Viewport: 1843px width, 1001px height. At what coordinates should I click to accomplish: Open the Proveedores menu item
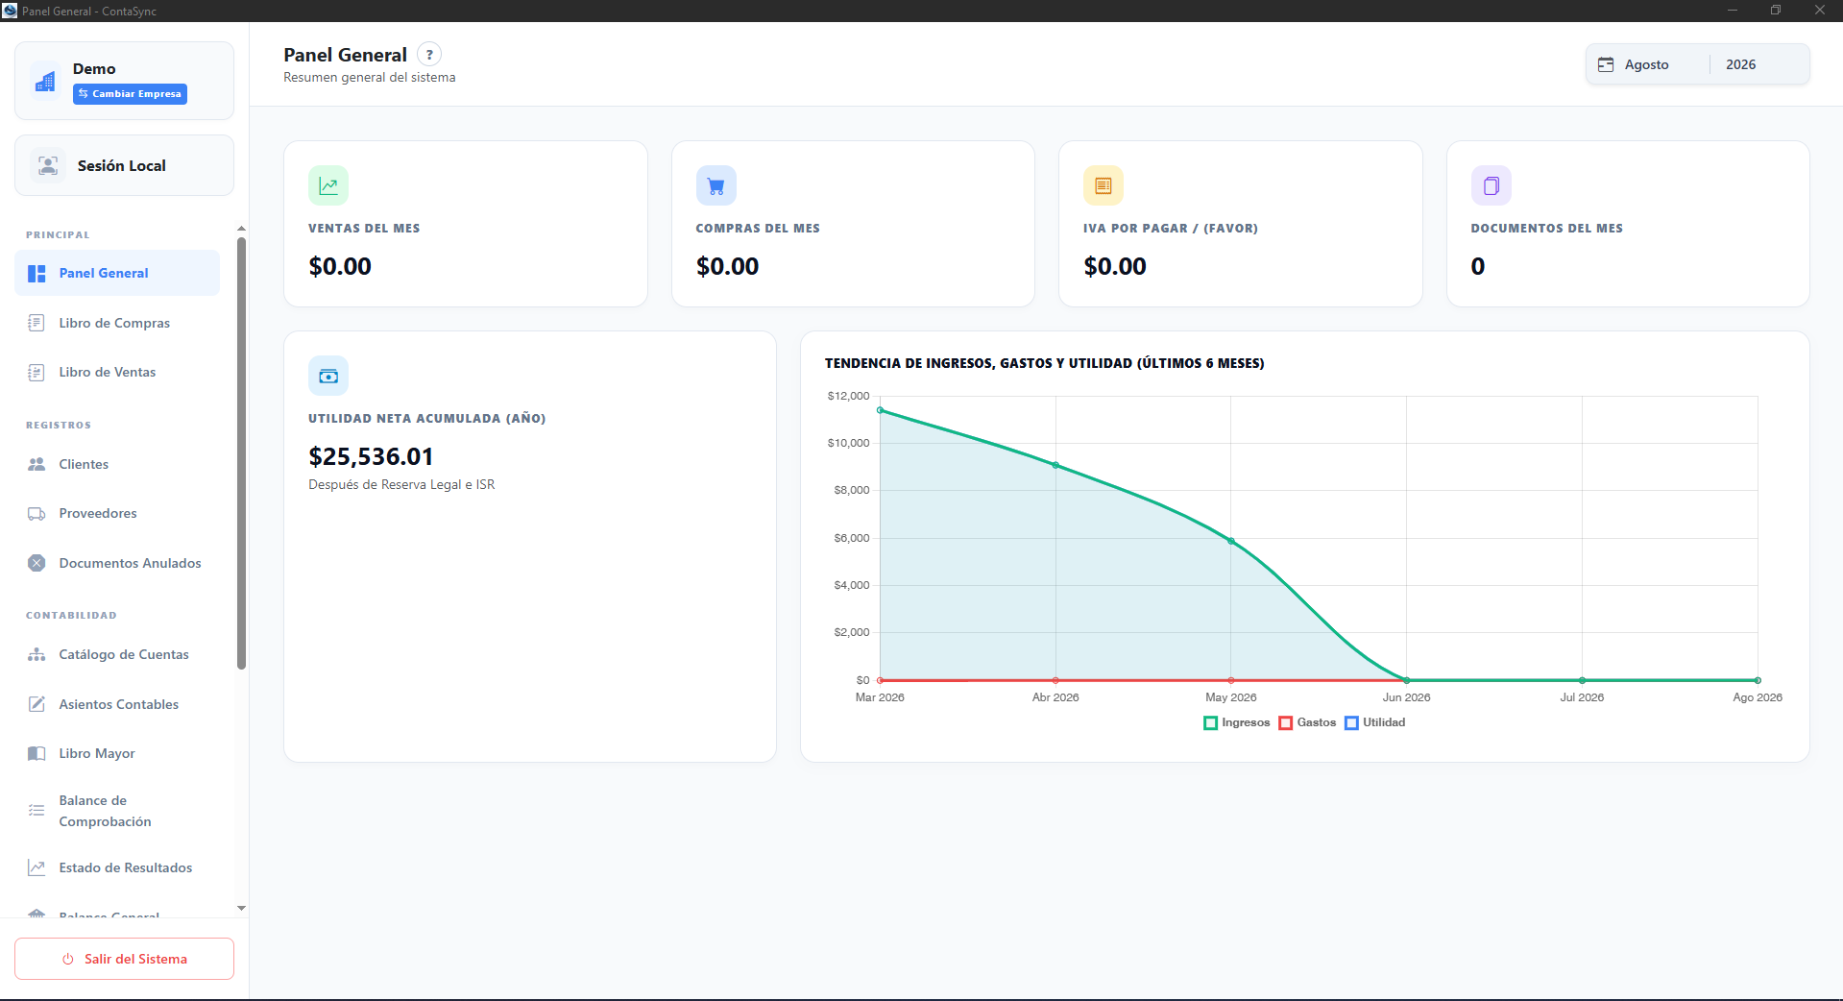point(117,513)
